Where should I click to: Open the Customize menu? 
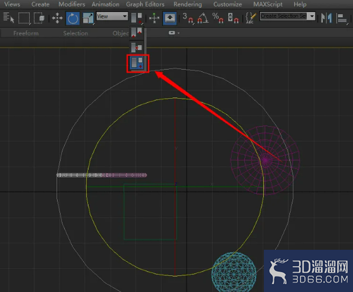coord(228,4)
